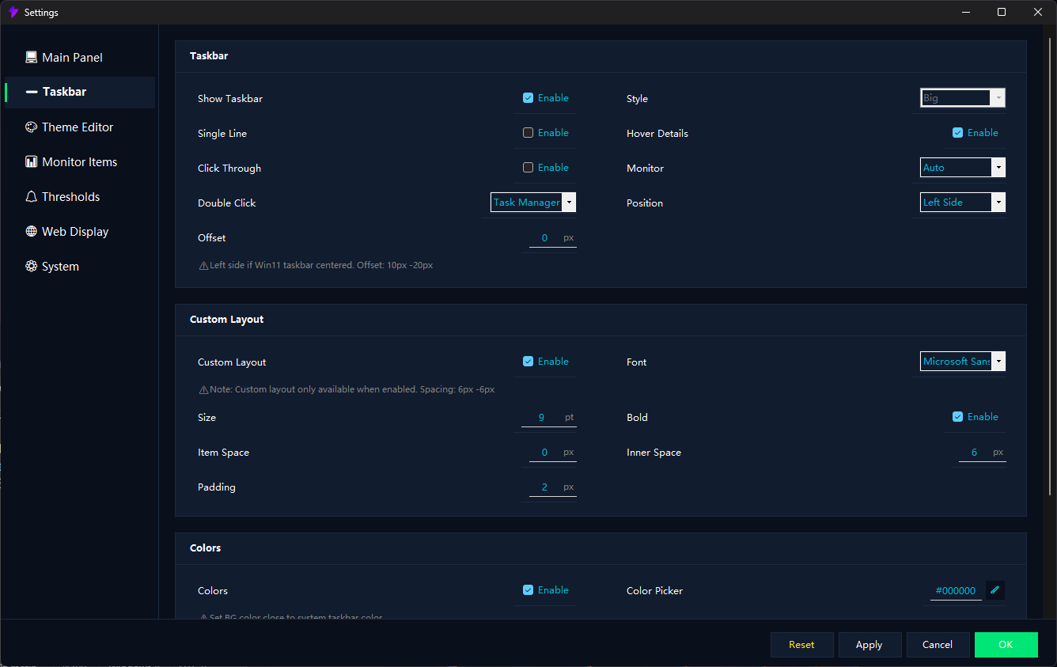Toggle the Hover Details checkbox
The height and width of the screenshot is (667, 1057).
pos(957,133)
